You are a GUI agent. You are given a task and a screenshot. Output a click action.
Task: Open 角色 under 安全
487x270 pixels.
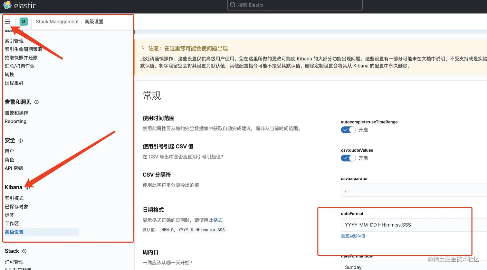pyautogui.click(x=9, y=160)
